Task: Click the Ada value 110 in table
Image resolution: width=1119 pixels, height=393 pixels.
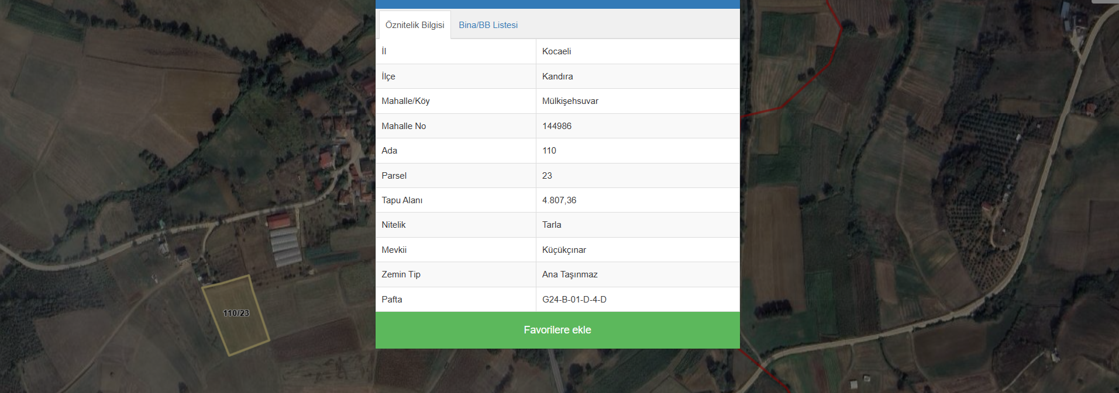Action: (x=549, y=151)
